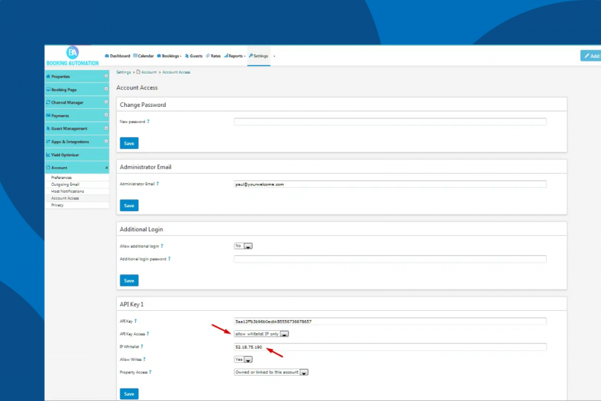The width and height of the screenshot is (601, 401).
Task: Select the Guest Management sidebar icon
Action: pos(49,128)
